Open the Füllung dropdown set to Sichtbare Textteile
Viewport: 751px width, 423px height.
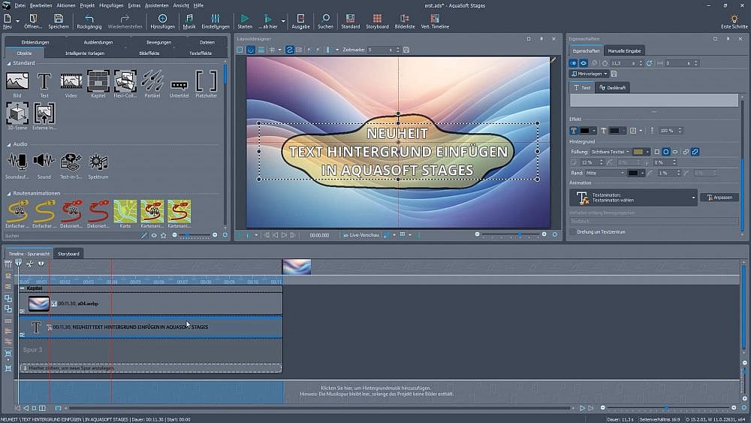tap(611, 152)
